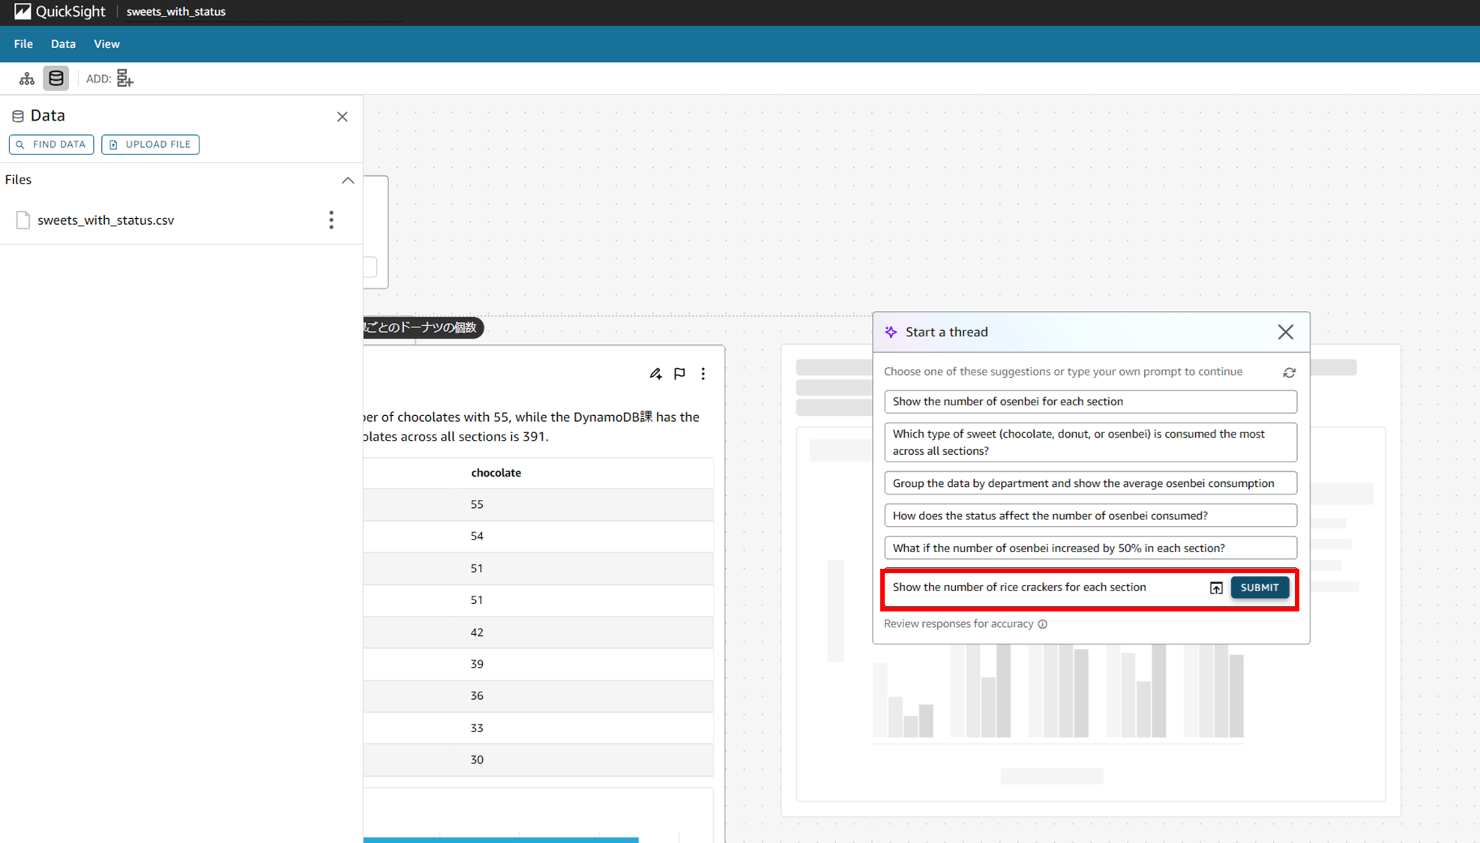Click the Add visual icon
This screenshot has height=843, width=1480.
tap(124, 78)
